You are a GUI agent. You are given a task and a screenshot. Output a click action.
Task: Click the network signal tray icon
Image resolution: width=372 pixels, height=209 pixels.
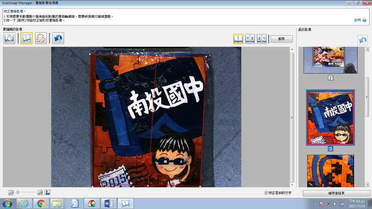click(x=342, y=204)
